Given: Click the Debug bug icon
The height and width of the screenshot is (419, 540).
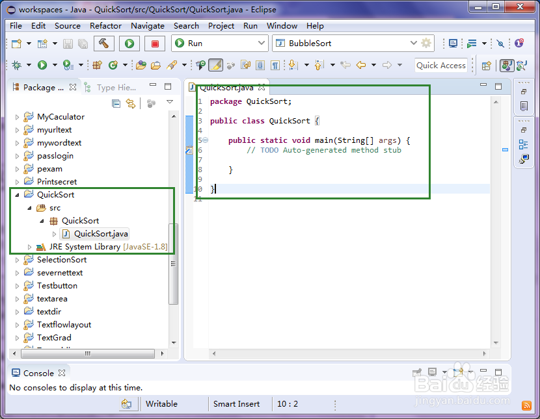Looking at the screenshot, I should [16, 65].
